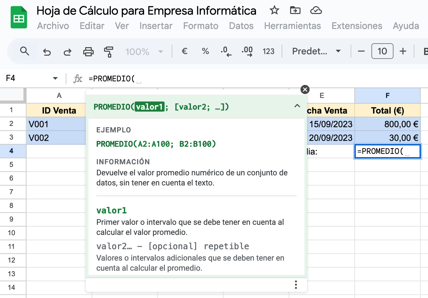This screenshot has width=428, height=298.
Task: Open the print dialog
Action: (x=88, y=51)
